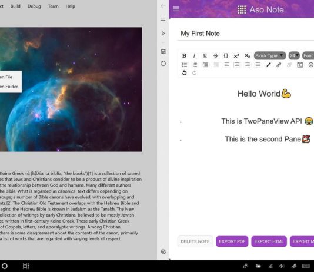Click the play/run icon in sidebar
The width and height of the screenshot is (314, 272).
(163, 34)
